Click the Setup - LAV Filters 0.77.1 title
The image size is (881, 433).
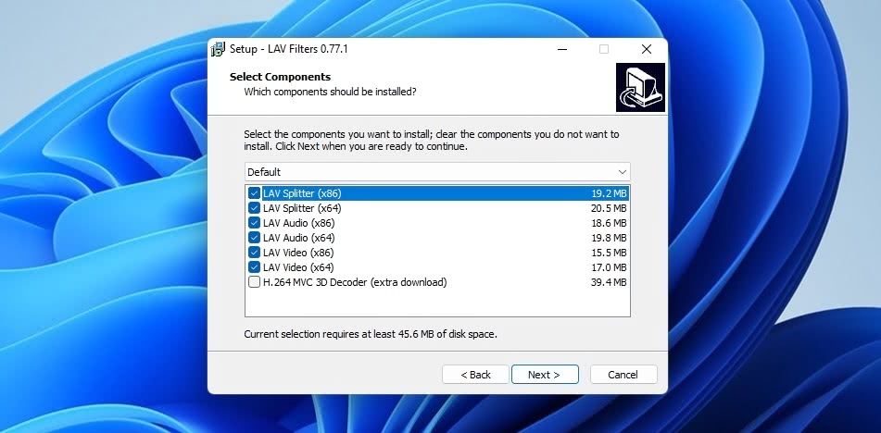[289, 49]
